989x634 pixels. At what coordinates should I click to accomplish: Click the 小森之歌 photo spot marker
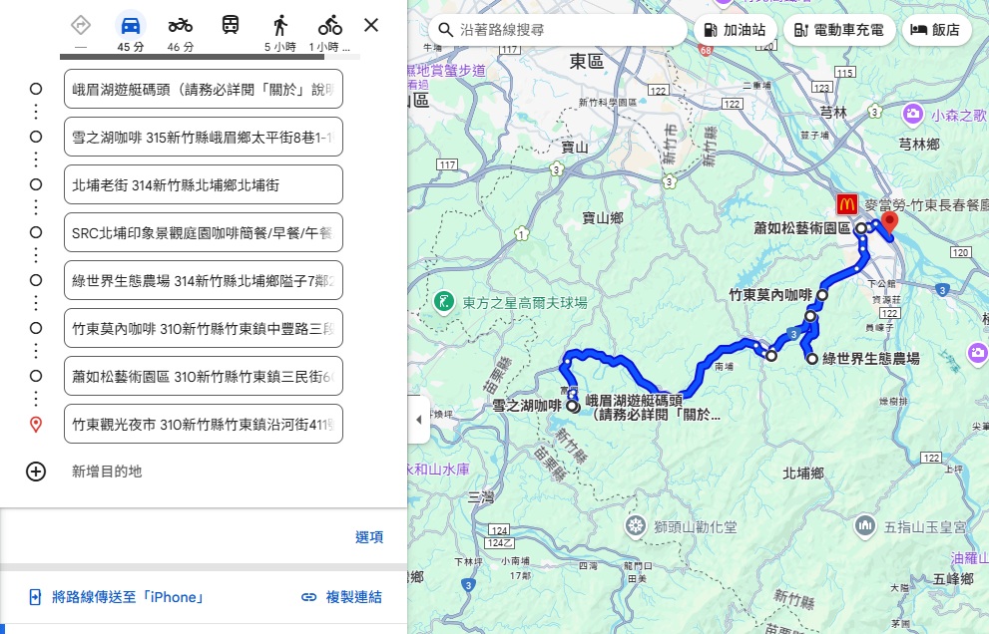(x=912, y=115)
